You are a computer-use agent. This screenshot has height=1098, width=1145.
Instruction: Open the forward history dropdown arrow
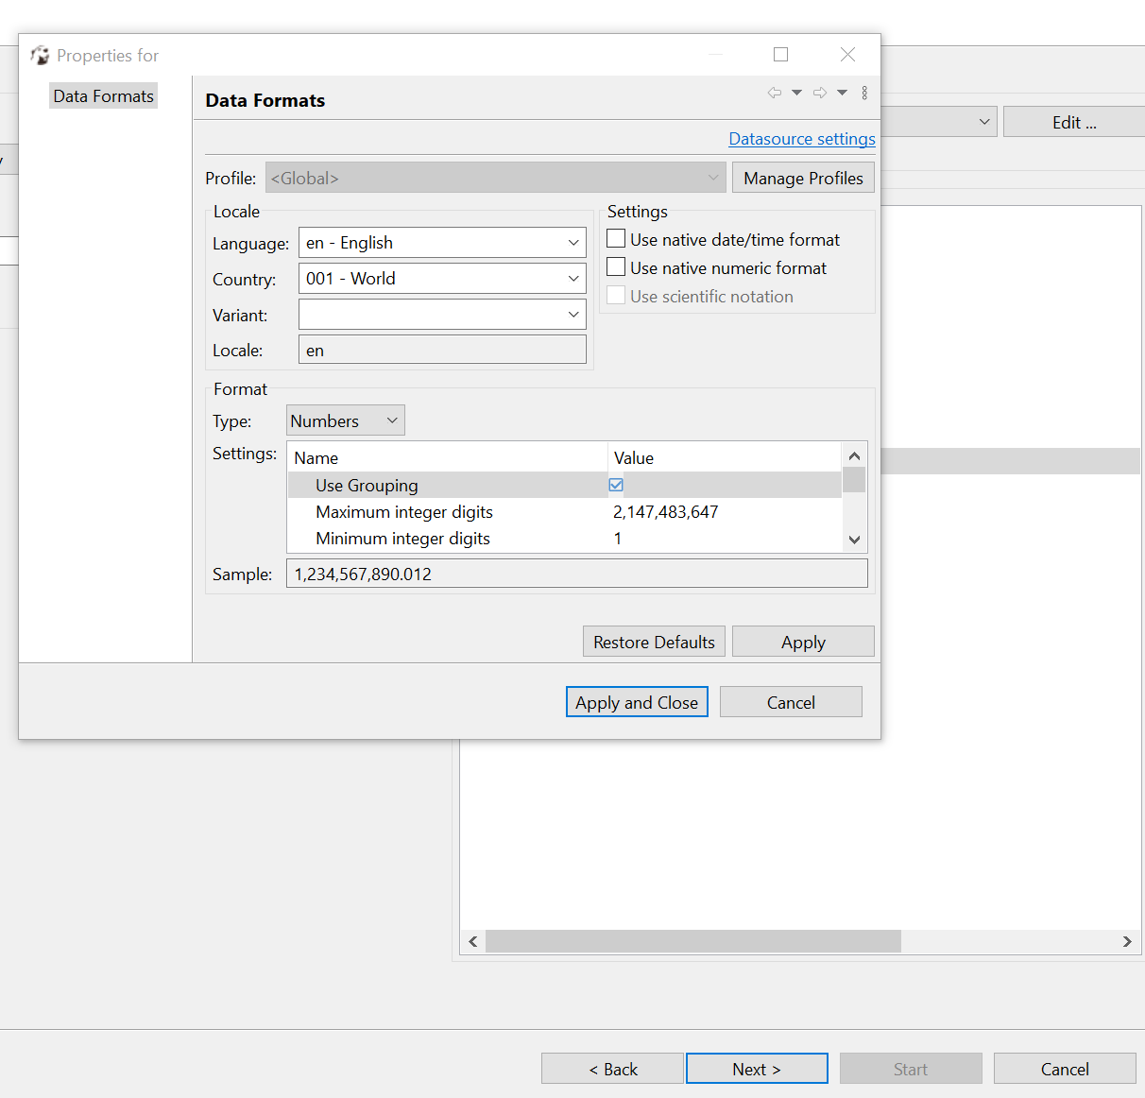(x=842, y=93)
